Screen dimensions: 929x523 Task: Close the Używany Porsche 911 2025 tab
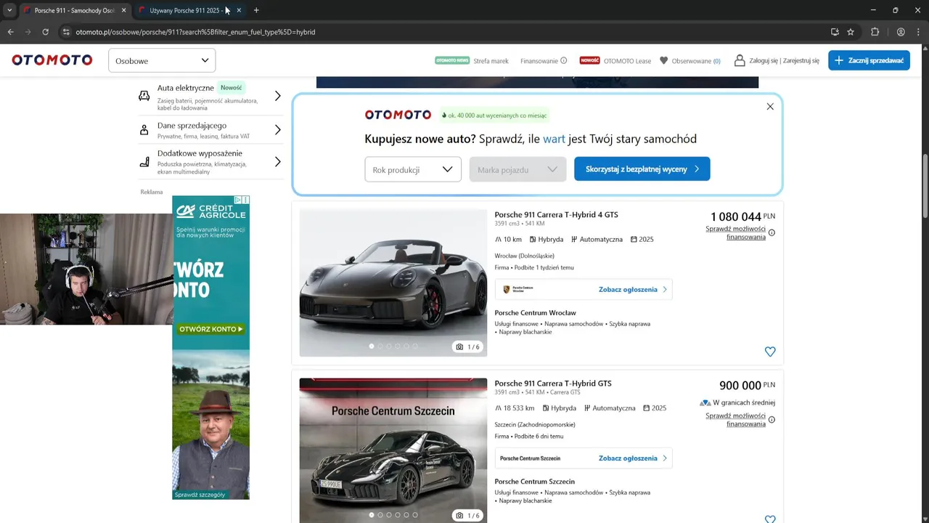(239, 10)
